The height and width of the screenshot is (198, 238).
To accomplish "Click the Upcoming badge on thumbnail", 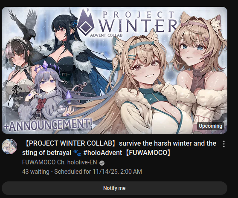I will [210, 126].
